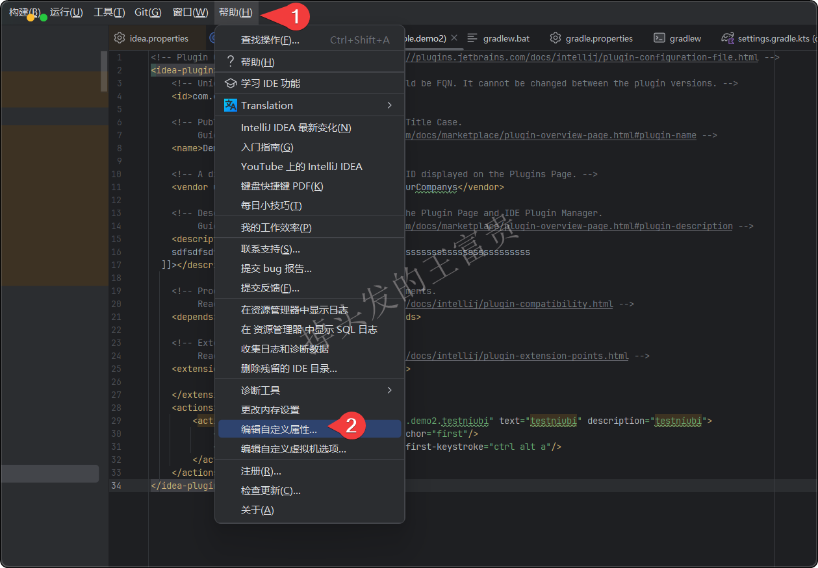Show 每日小技巧(T)
The height and width of the screenshot is (568, 818).
[310, 206]
